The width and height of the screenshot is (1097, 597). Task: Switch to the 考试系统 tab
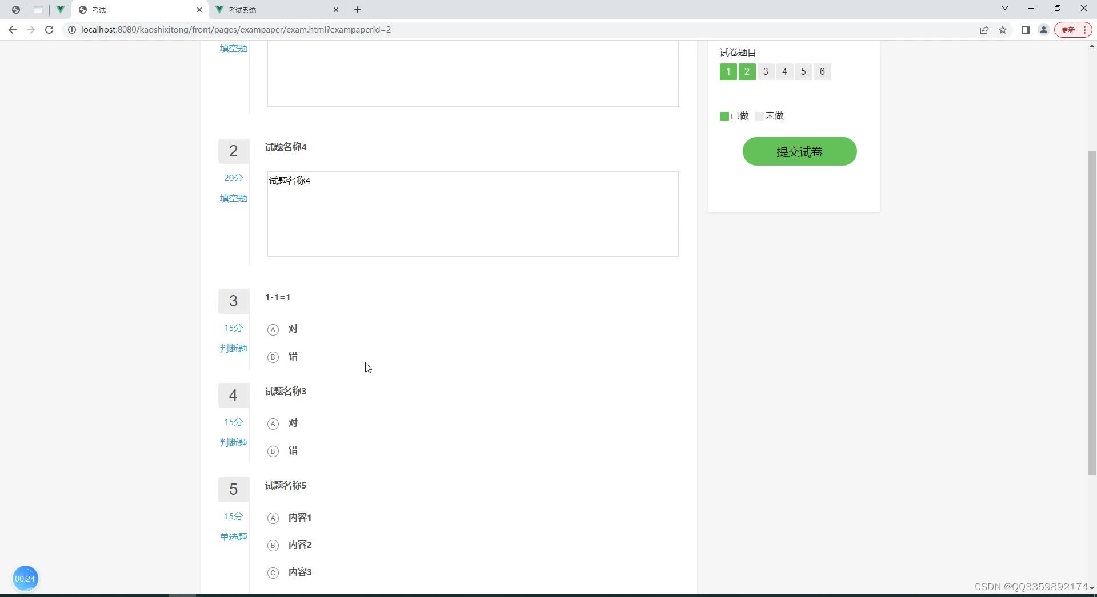(277, 10)
